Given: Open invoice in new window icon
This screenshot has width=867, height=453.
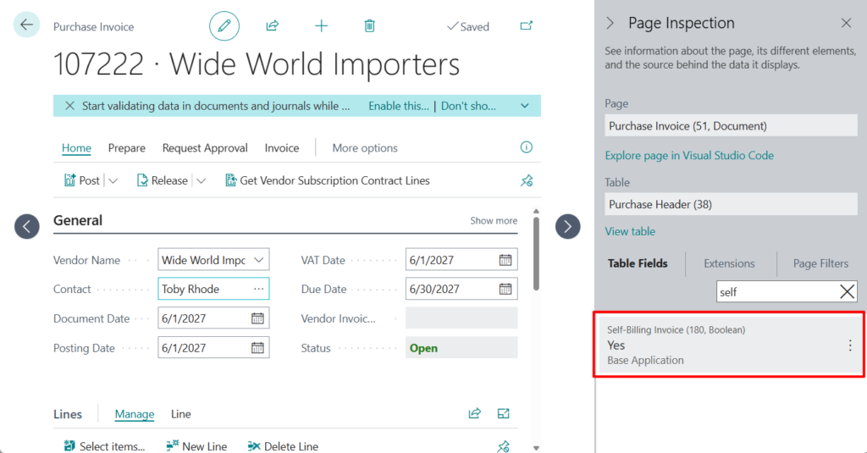Looking at the screenshot, I should coord(527,26).
